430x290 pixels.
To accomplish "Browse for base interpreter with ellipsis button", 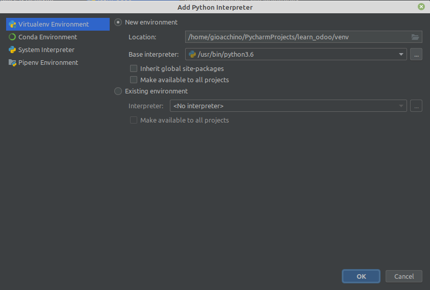I will (416, 54).
